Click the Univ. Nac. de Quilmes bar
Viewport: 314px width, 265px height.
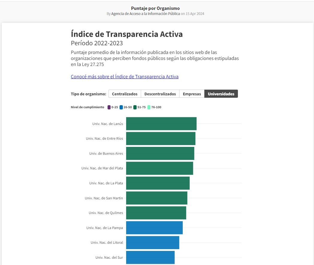[x=156, y=213]
